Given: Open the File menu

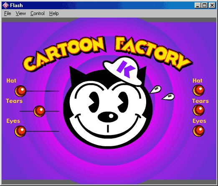Looking at the screenshot, I should click(8, 13).
